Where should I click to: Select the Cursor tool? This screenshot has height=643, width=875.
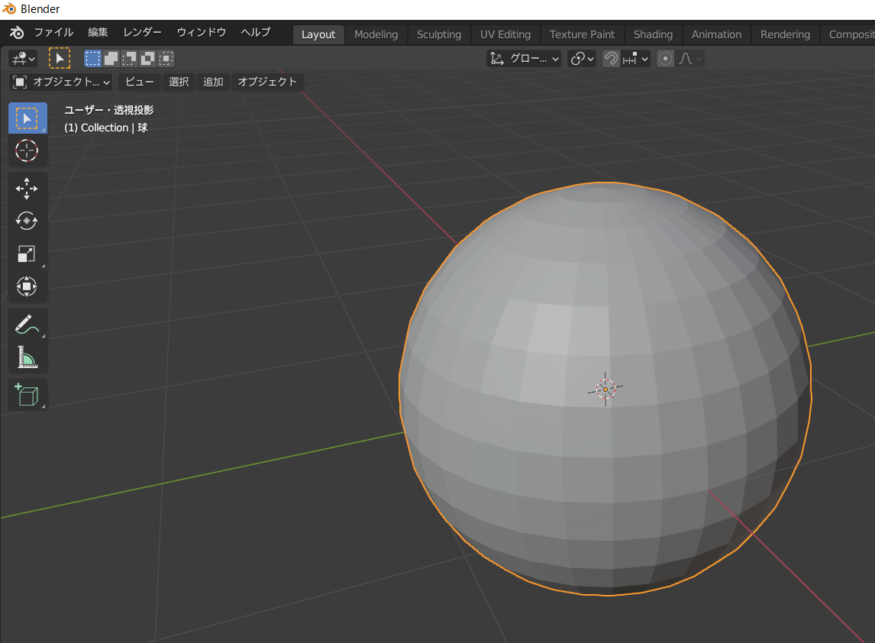tap(27, 150)
